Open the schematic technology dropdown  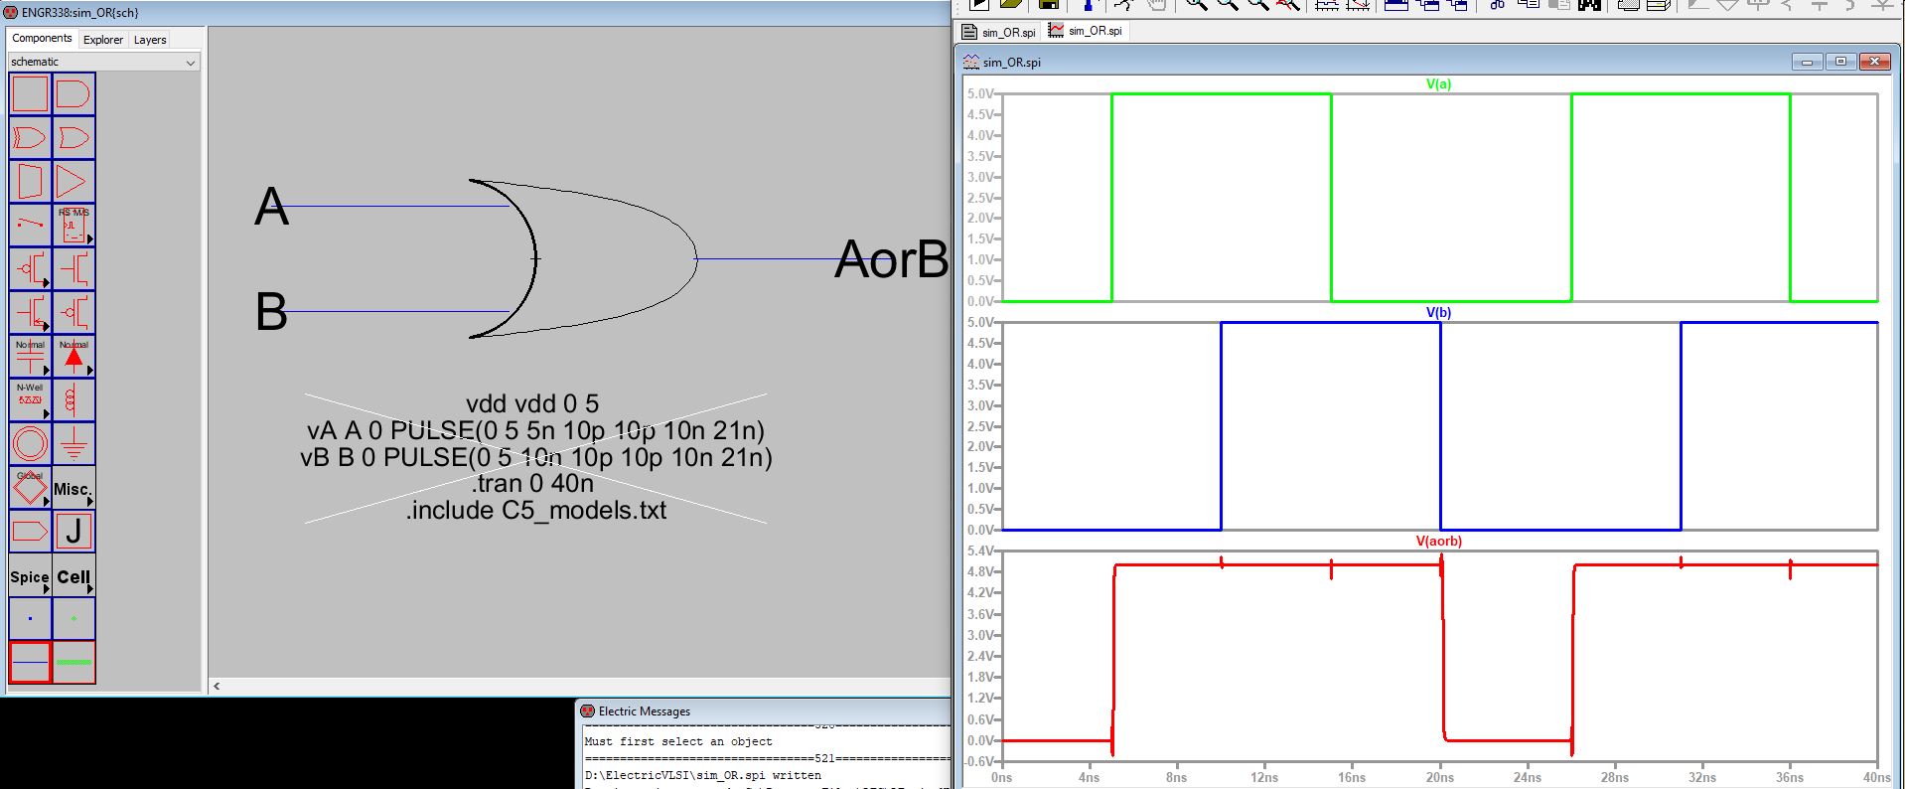103,62
